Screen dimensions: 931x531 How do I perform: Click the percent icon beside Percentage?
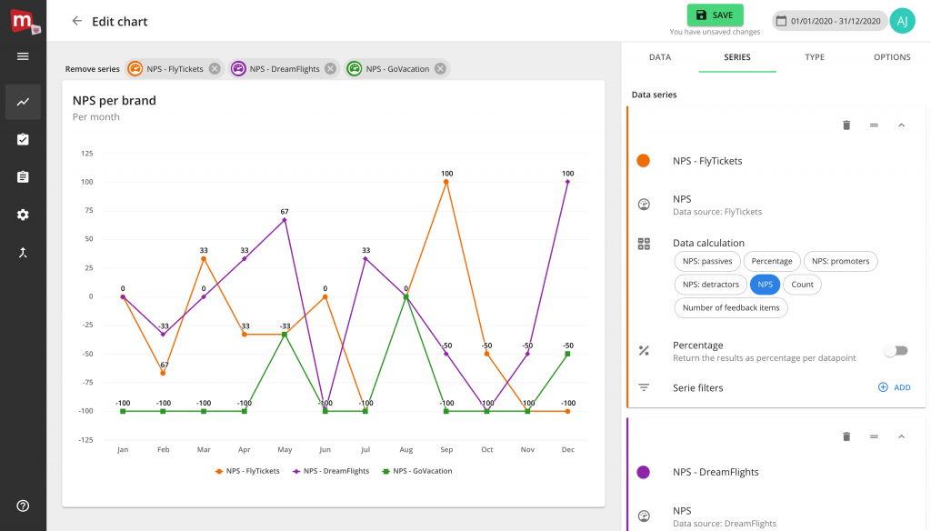[x=644, y=351]
